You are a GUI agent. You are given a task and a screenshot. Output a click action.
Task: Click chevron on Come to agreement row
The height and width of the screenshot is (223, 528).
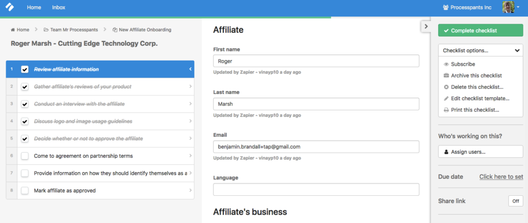click(x=190, y=156)
